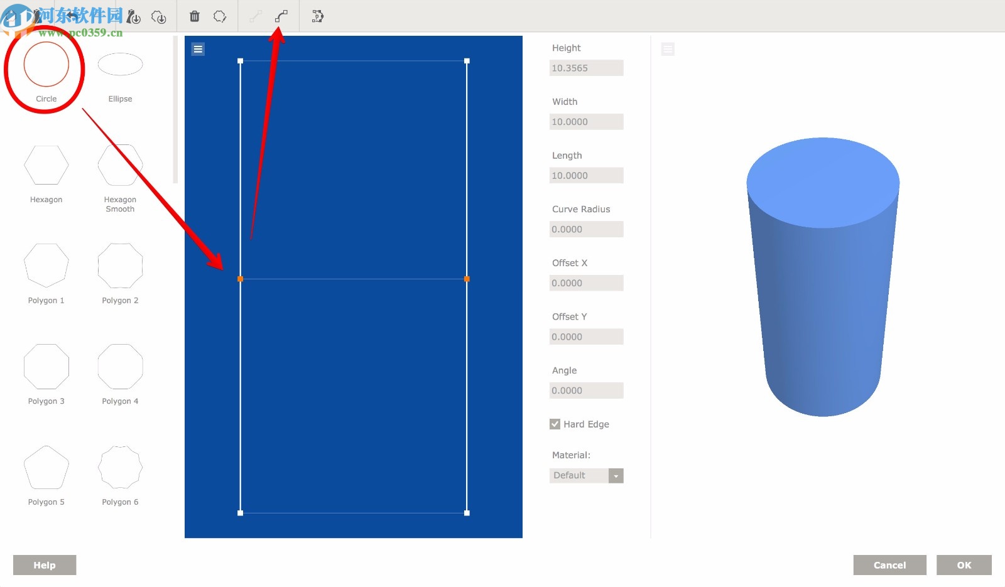Image resolution: width=1005 pixels, height=587 pixels.
Task: Choose the Polygon 4 shape
Action: point(120,367)
